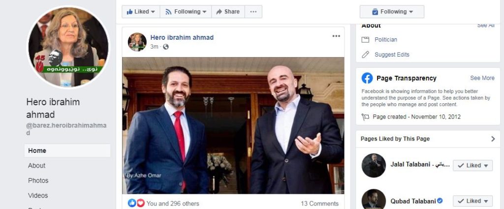The height and width of the screenshot is (209, 504).
Task: Open the RSS Following dropdown button
Action: pyautogui.click(x=186, y=12)
